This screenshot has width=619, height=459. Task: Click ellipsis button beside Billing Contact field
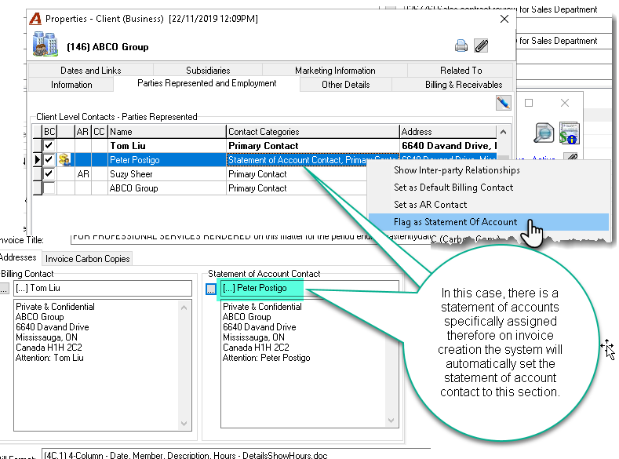(4, 289)
